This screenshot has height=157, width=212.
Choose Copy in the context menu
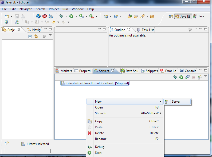[124, 121]
